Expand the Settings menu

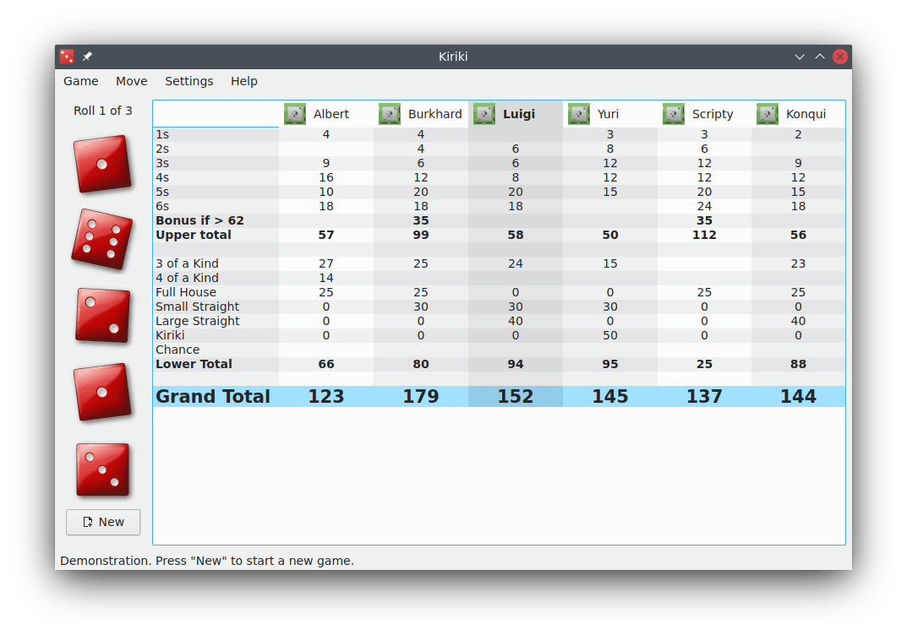click(189, 81)
